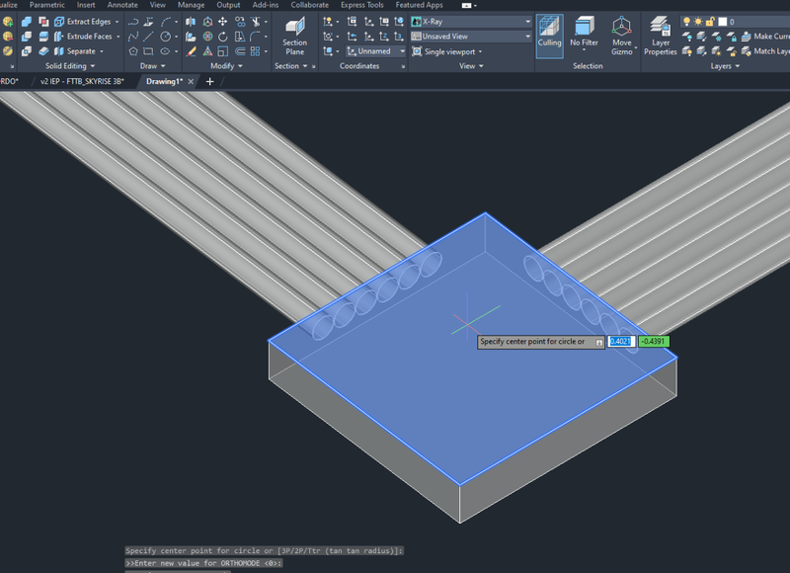Image resolution: width=790 pixels, height=573 pixels.
Task: Switch to v2 IEP - FTTB_SKYRISE 3B drawing tab
Action: pos(81,81)
